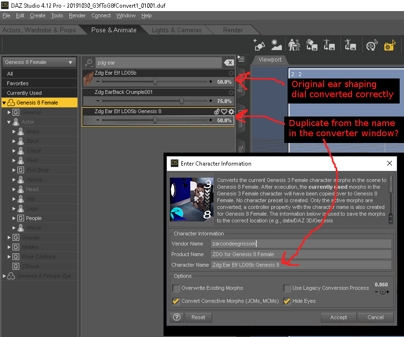Viewport: 404px width, 337px height.
Task: Uncheck the Hide Eyes checkbox
Action: click(287, 301)
